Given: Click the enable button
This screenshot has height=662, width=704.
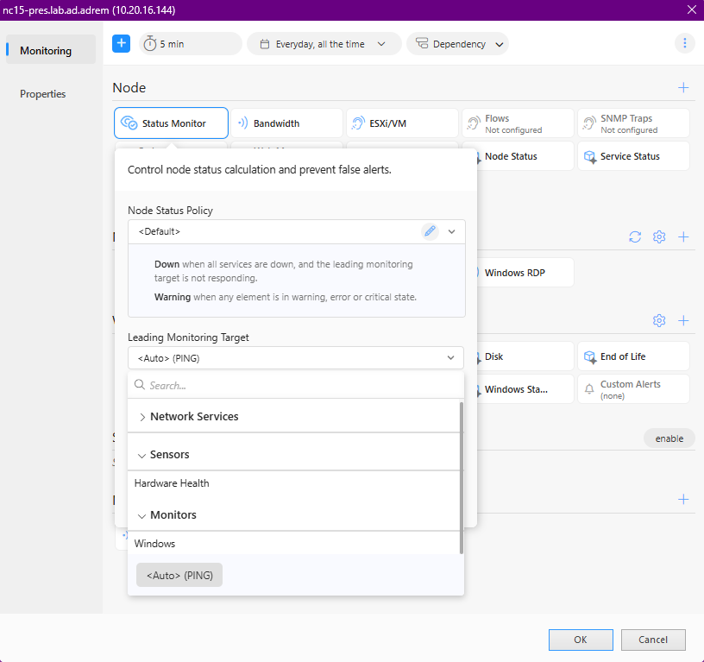Looking at the screenshot, I should pos(669,438).
